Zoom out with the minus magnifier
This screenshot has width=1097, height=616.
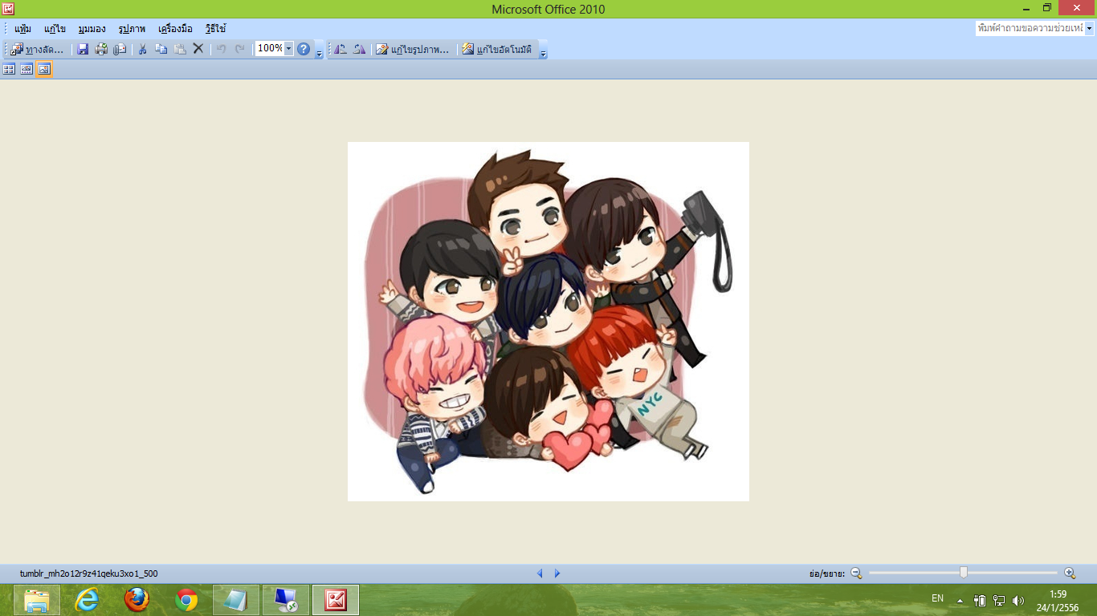pos(856,573)
